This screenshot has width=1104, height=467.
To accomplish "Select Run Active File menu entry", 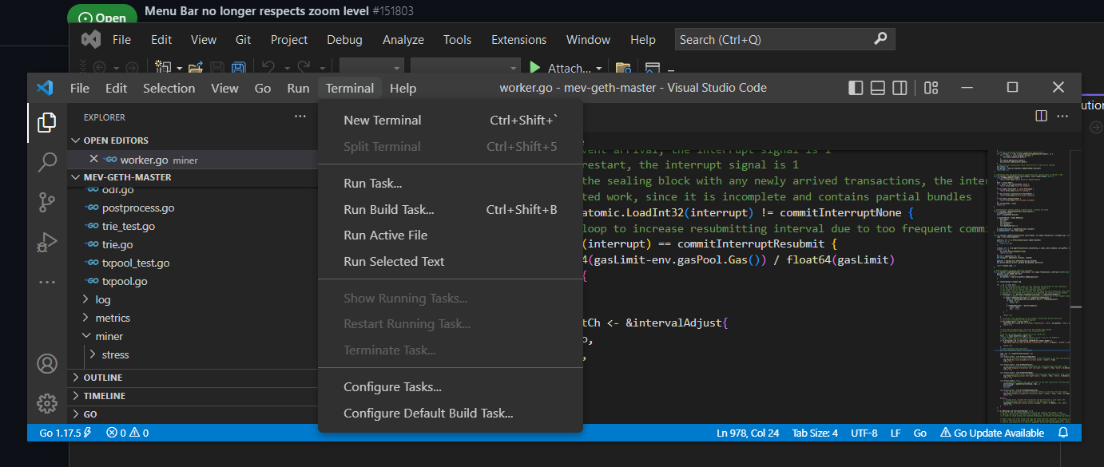I will (451, 235).
